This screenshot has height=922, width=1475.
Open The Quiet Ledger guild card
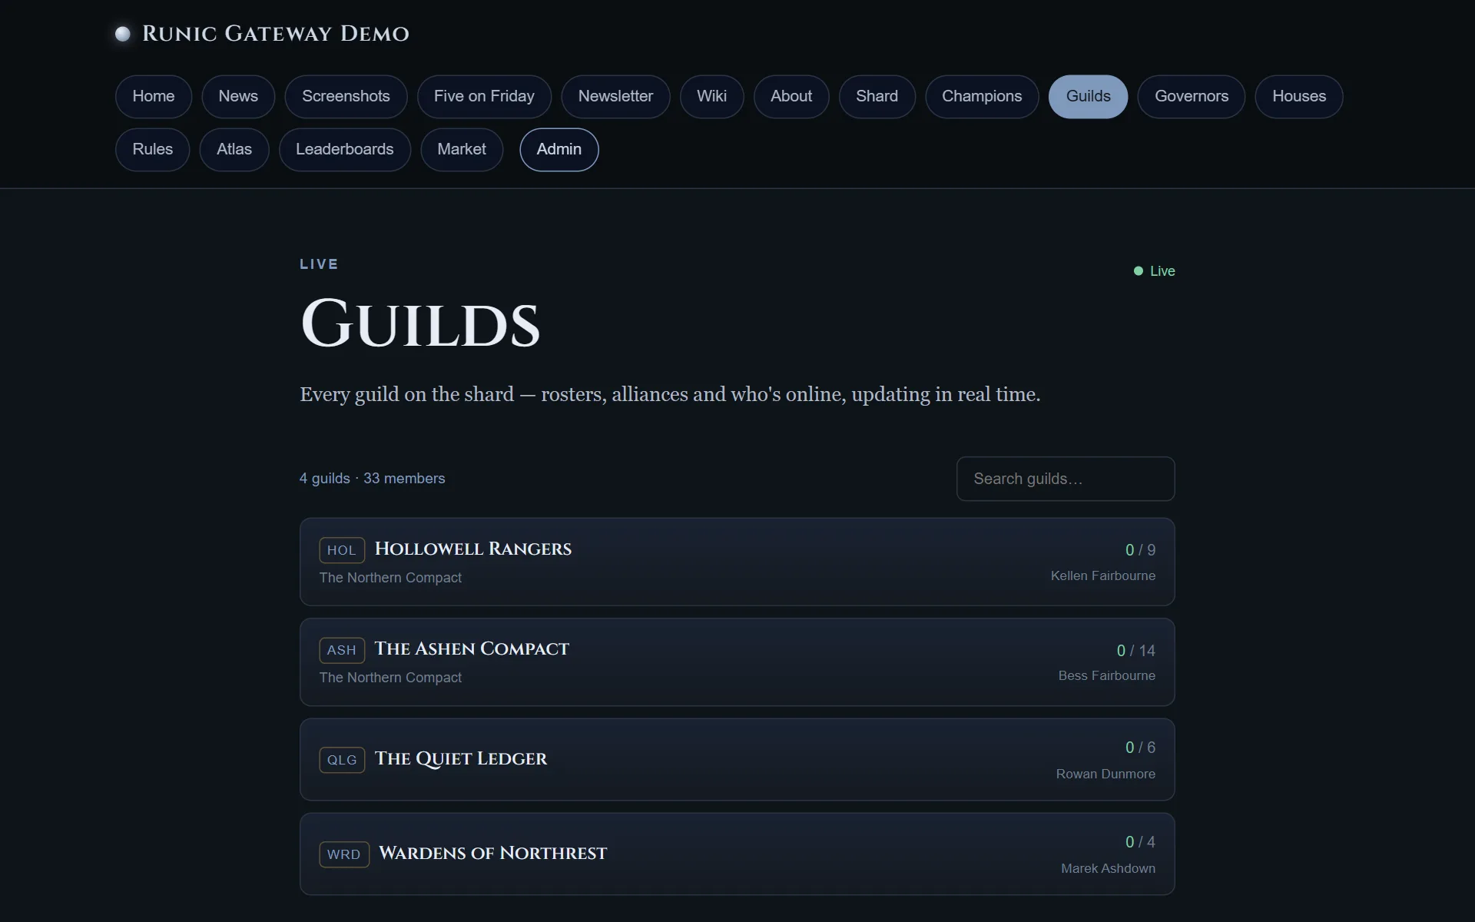(737, 760)
